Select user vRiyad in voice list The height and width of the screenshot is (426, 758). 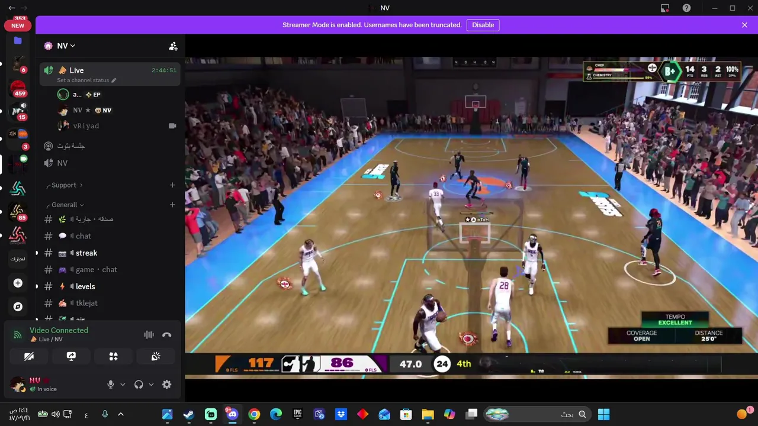(117, 126)
